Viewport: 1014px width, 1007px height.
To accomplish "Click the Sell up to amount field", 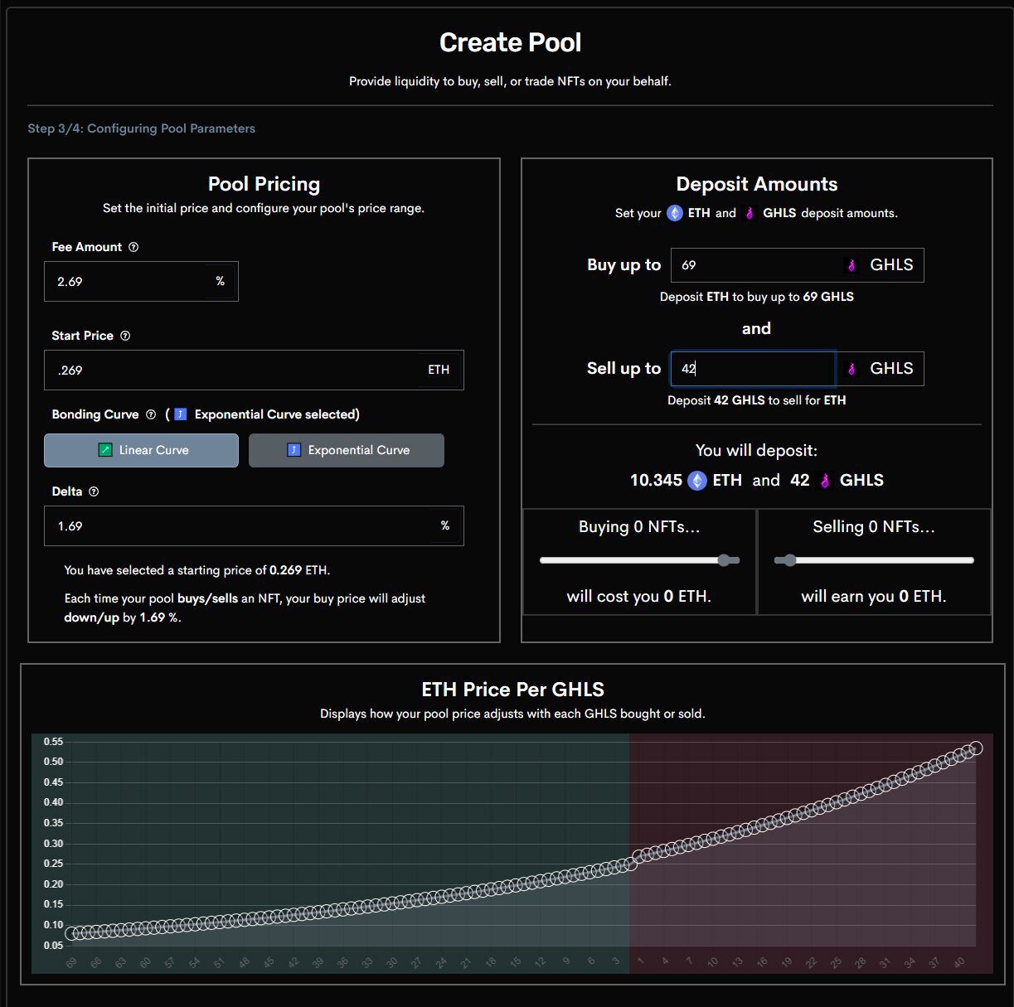I will [x=754, y=369].
